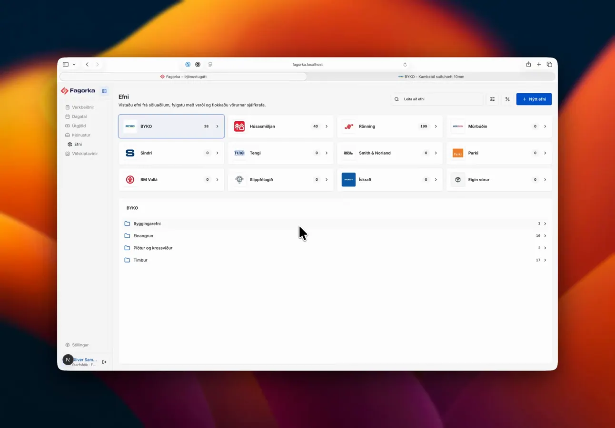The width and height of the screenshot is (615, 428).
Task: Click the blue compass extension icon in Safari
Action: tap(188, 65)
